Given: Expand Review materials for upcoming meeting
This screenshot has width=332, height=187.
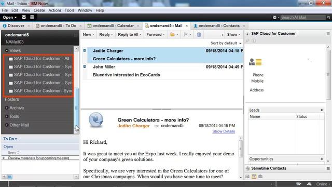Looking at the screenshot, I should point(4,158).
